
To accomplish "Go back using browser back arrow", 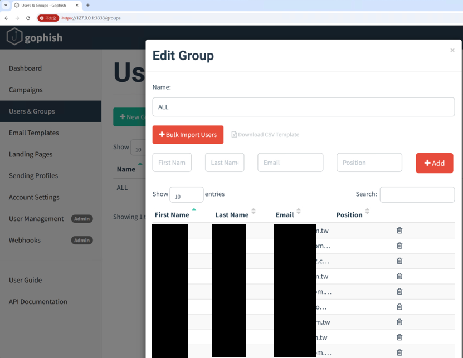I will pos(7,18).
